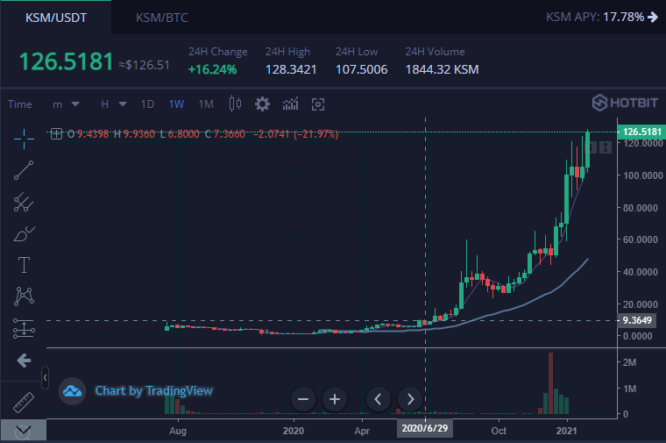Zoom out the chart with minus button
666x443 pixels.
[303, 399]
